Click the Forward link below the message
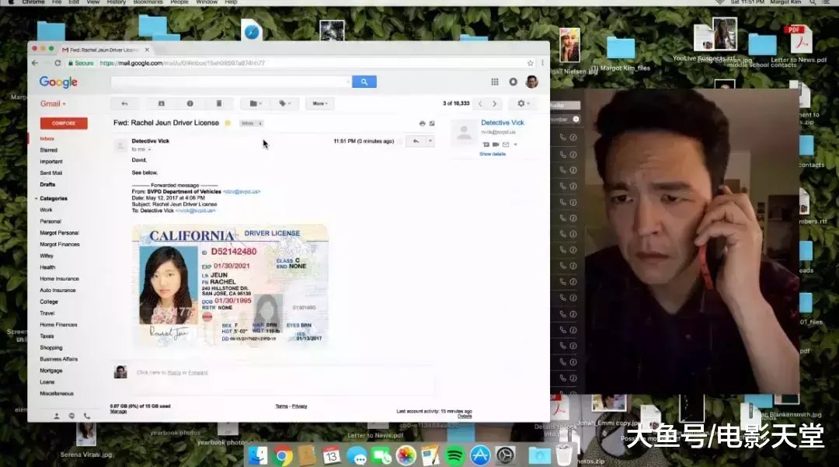Screen dimensions: 839x467 click(x=197, y=372)
